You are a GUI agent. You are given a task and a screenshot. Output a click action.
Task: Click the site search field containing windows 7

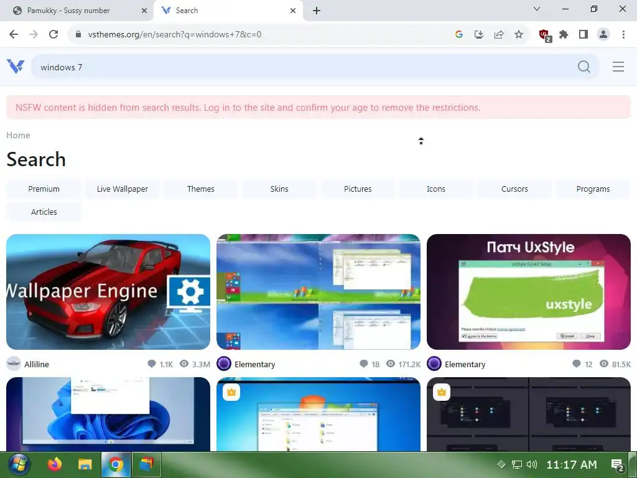point(305,67)
